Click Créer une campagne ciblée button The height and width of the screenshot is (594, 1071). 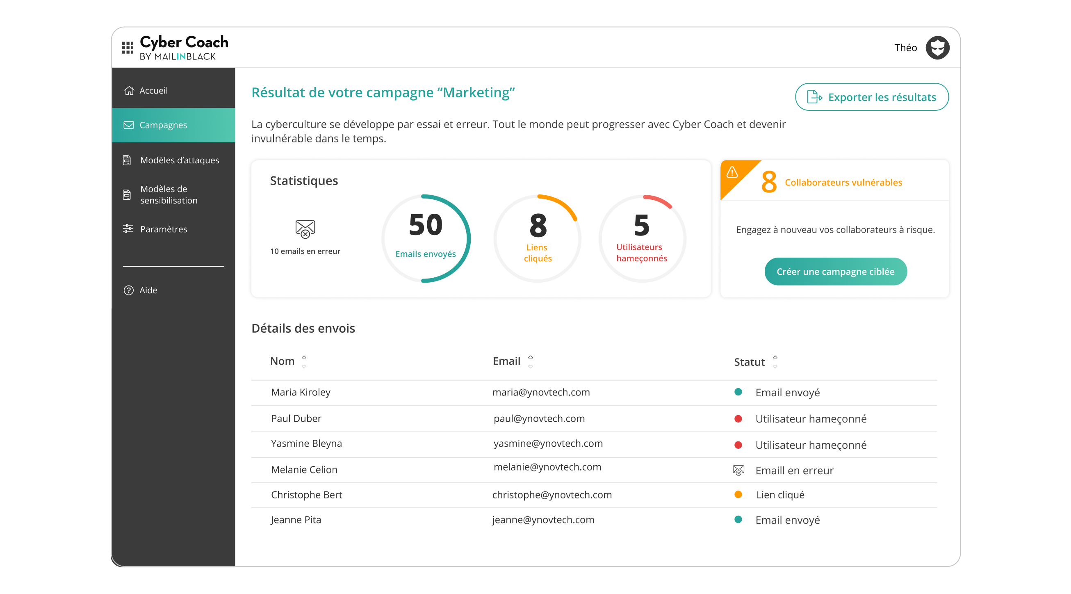(836, 271)
